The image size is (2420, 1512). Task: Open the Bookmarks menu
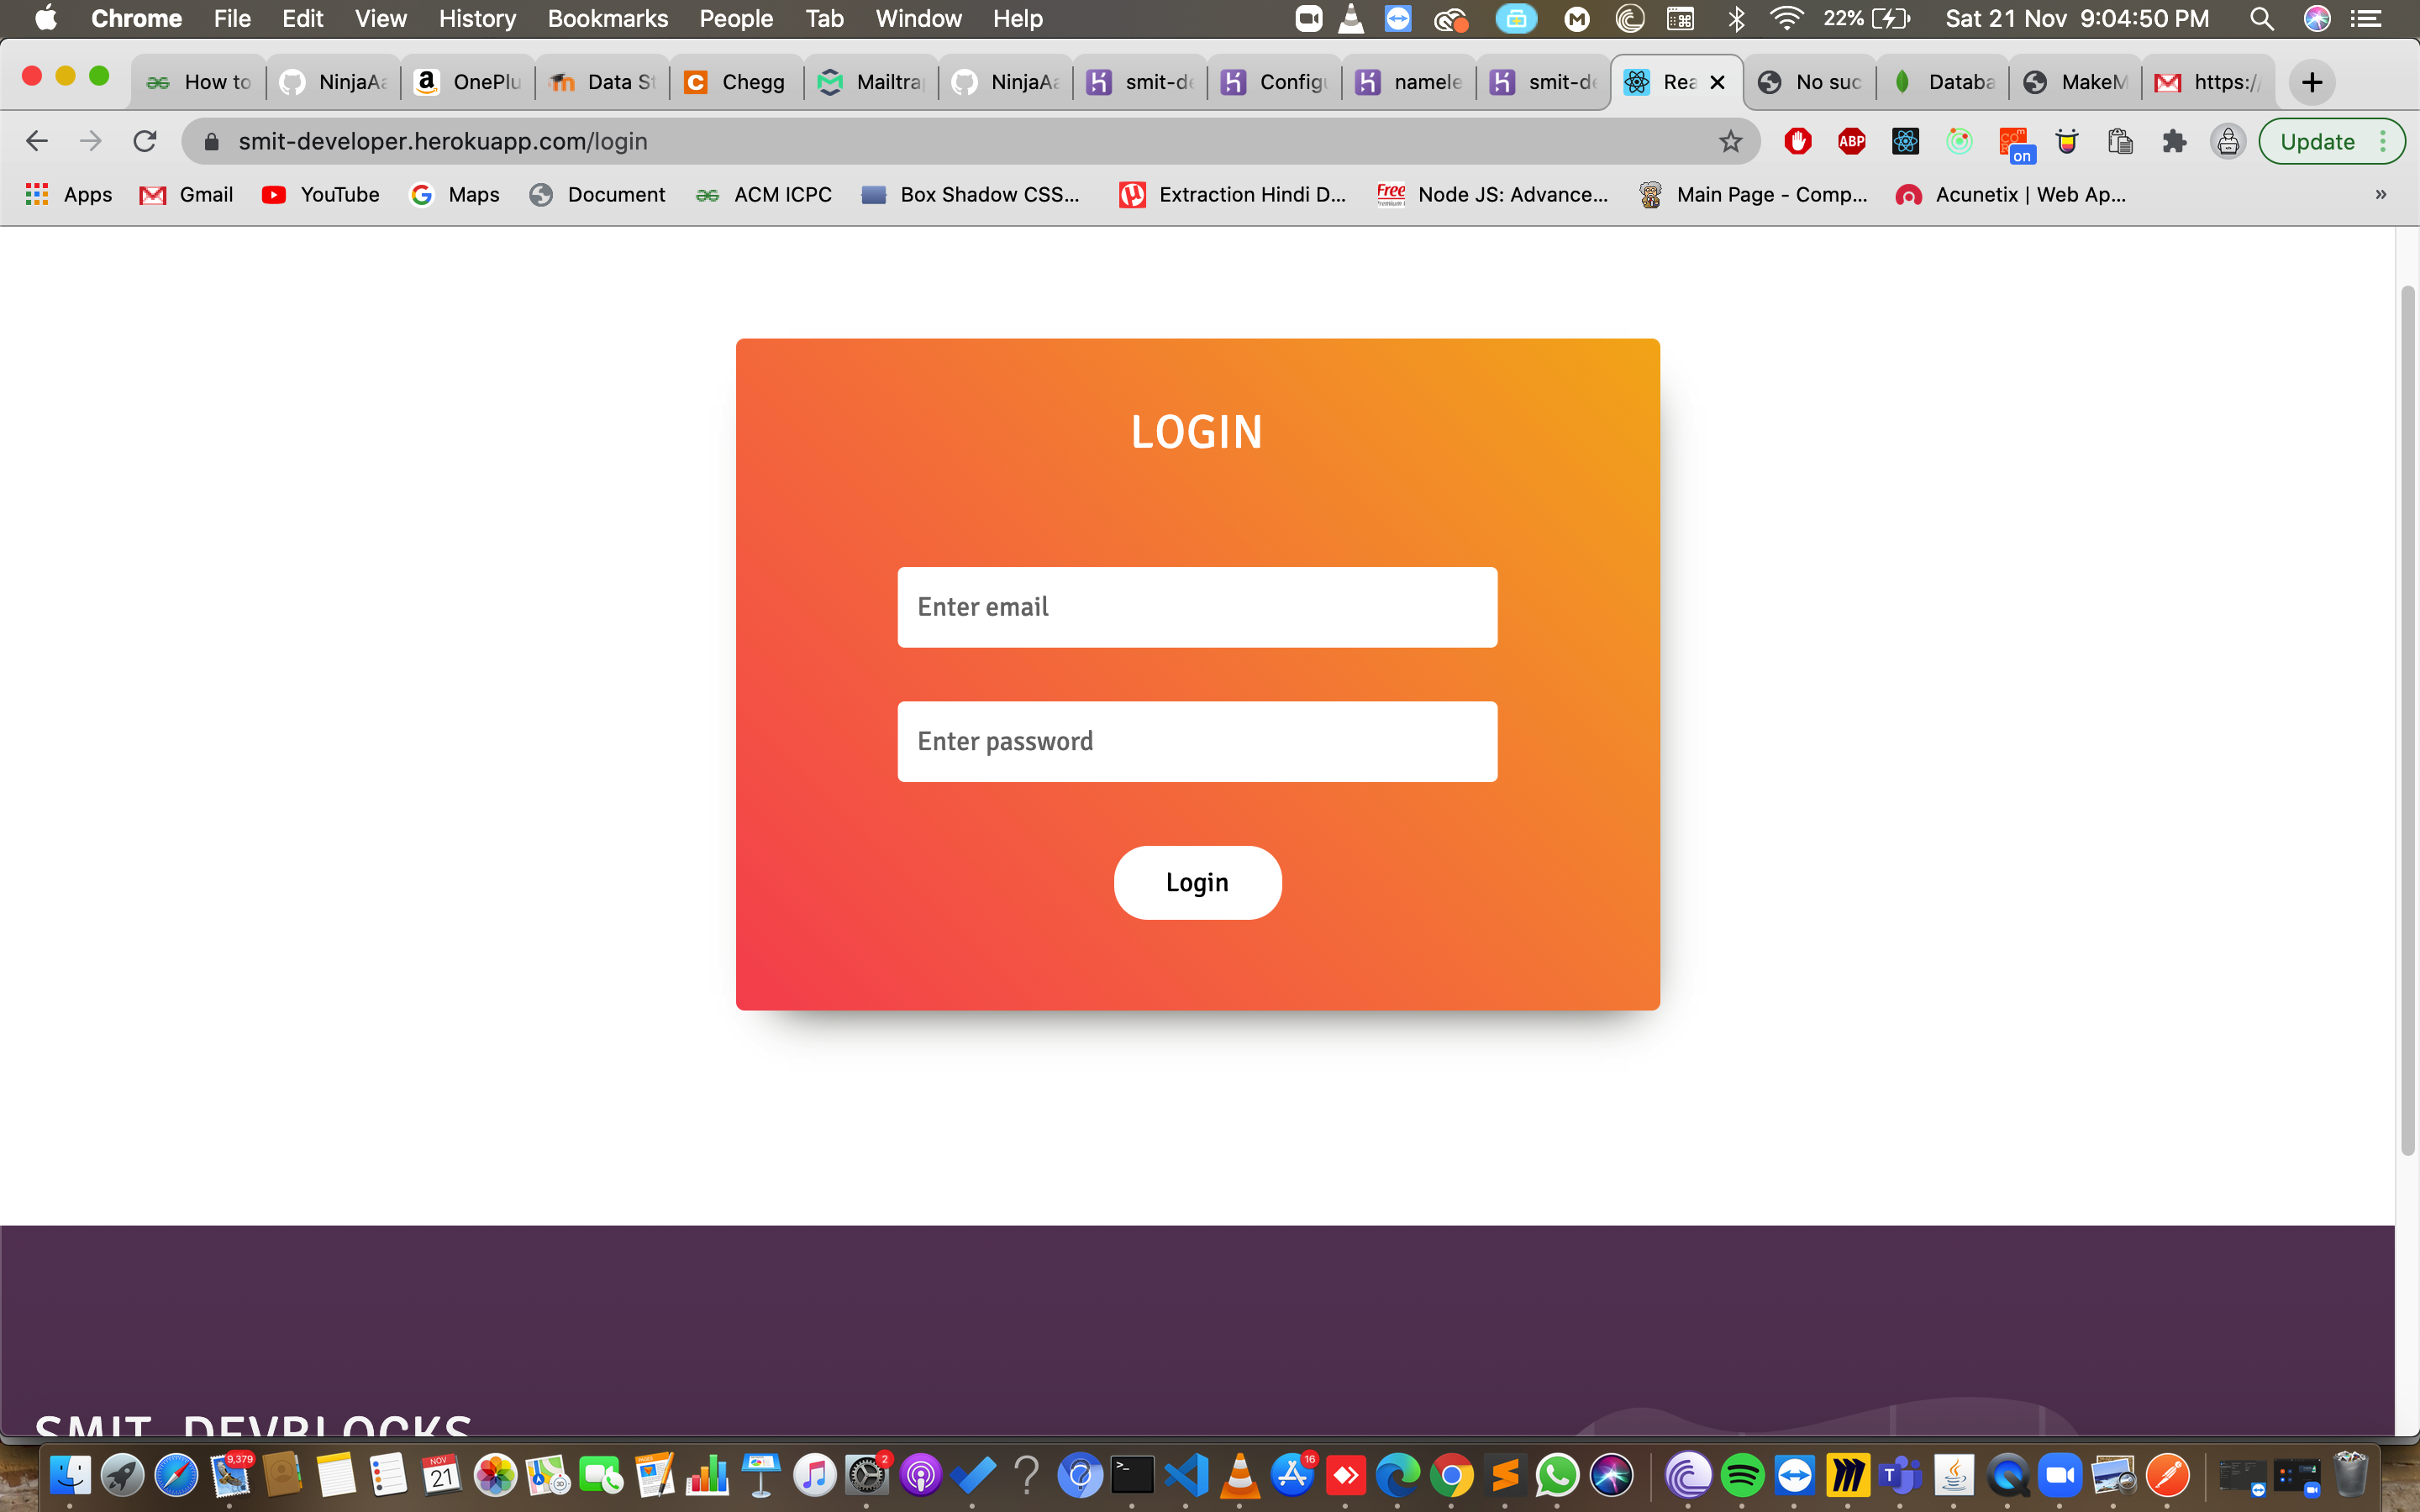(608, 18)
